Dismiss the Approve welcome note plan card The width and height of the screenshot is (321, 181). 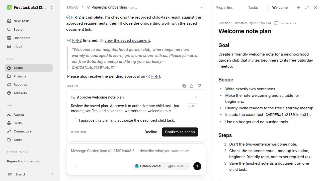pos(196,97)
